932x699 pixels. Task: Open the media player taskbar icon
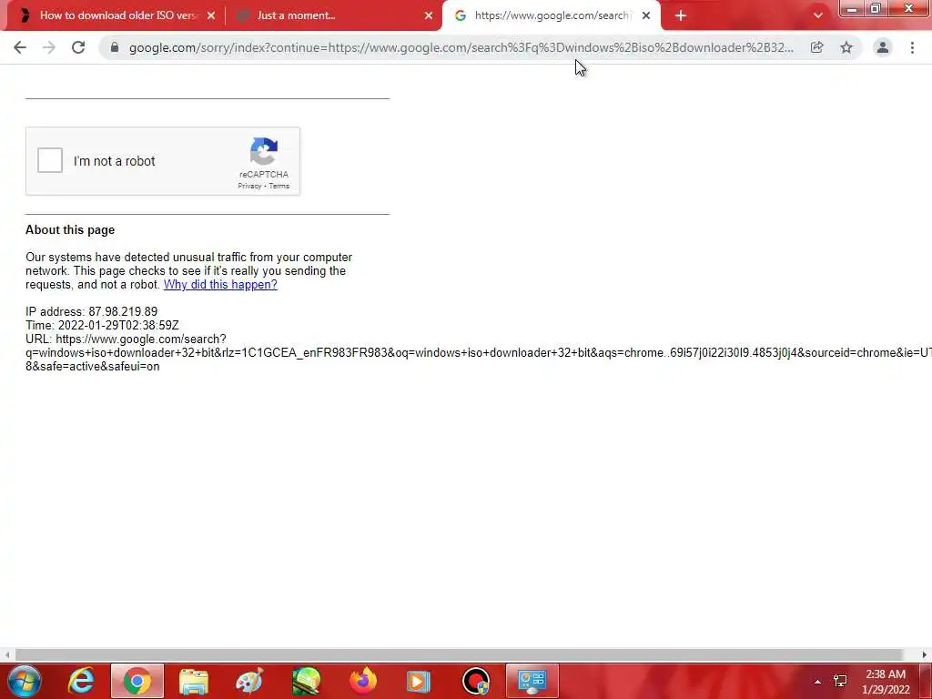[418, 682]
